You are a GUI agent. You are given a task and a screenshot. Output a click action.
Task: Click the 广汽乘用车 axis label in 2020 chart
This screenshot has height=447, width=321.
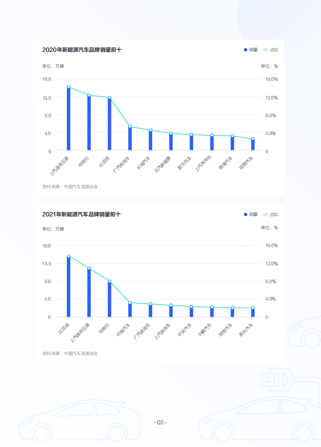(122, 165)
